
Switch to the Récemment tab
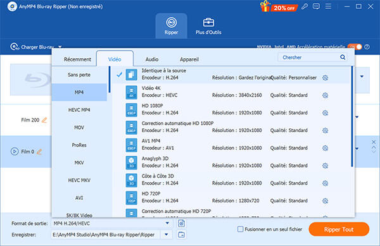pos(77,59)
